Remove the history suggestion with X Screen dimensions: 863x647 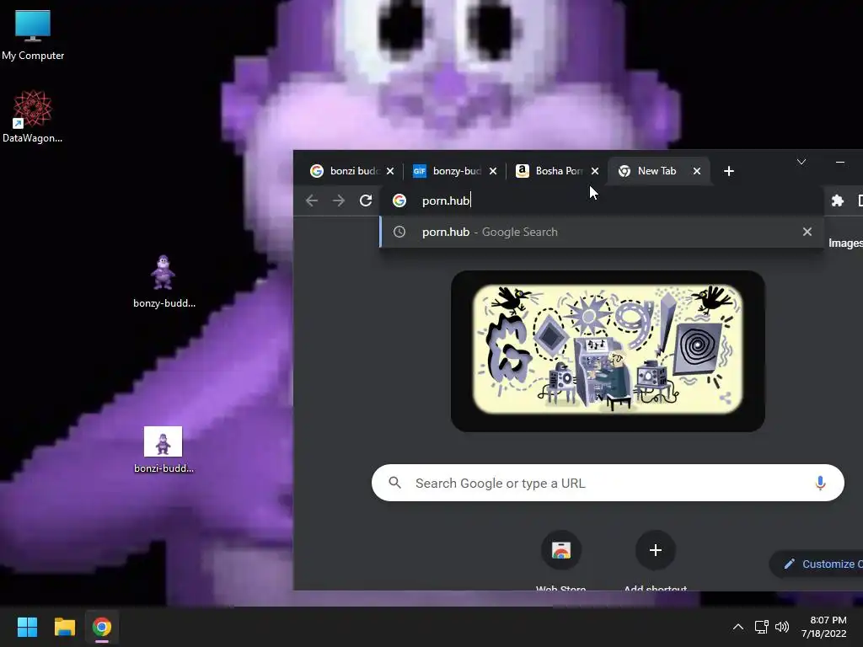807,233
